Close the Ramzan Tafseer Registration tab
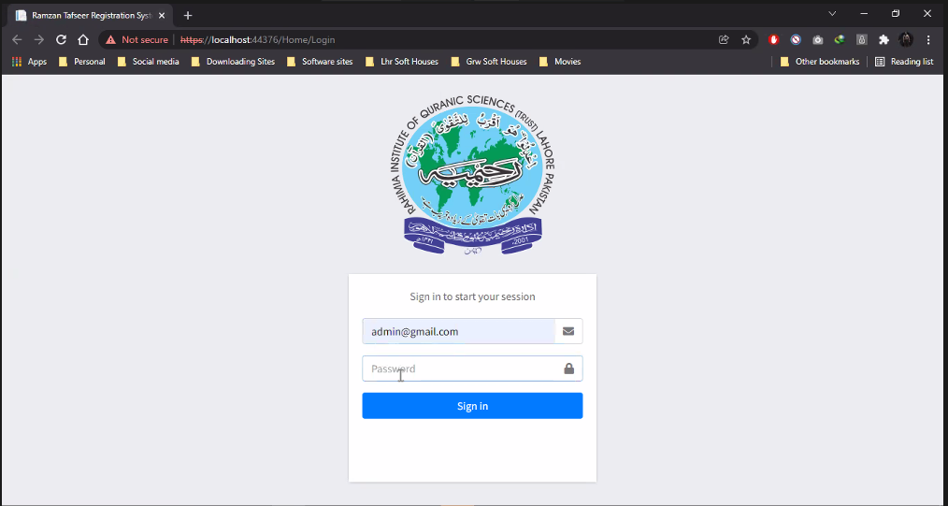Image resolution: width=948 pixels, height=506 pixels. (162, 16)
